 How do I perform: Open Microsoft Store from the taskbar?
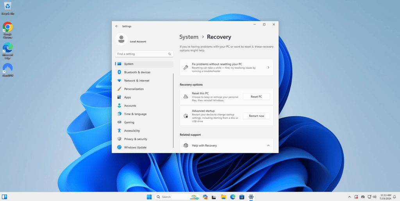pyautogui.click(x=242, y=197)
